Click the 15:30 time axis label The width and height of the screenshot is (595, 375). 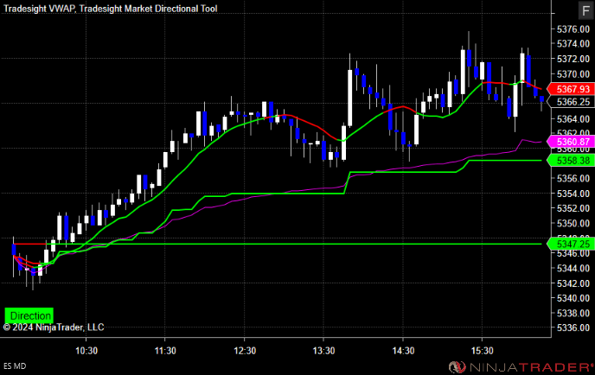tap(483, 350)
